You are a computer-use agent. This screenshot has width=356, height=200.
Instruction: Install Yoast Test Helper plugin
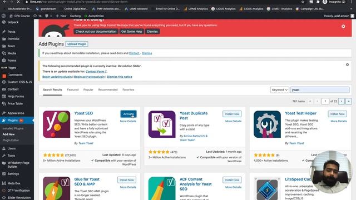(337, 114)
